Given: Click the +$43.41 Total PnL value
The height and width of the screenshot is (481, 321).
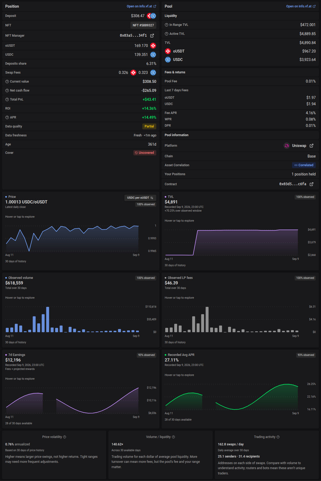Looking at the screenshot, I should tap(149, 99).
